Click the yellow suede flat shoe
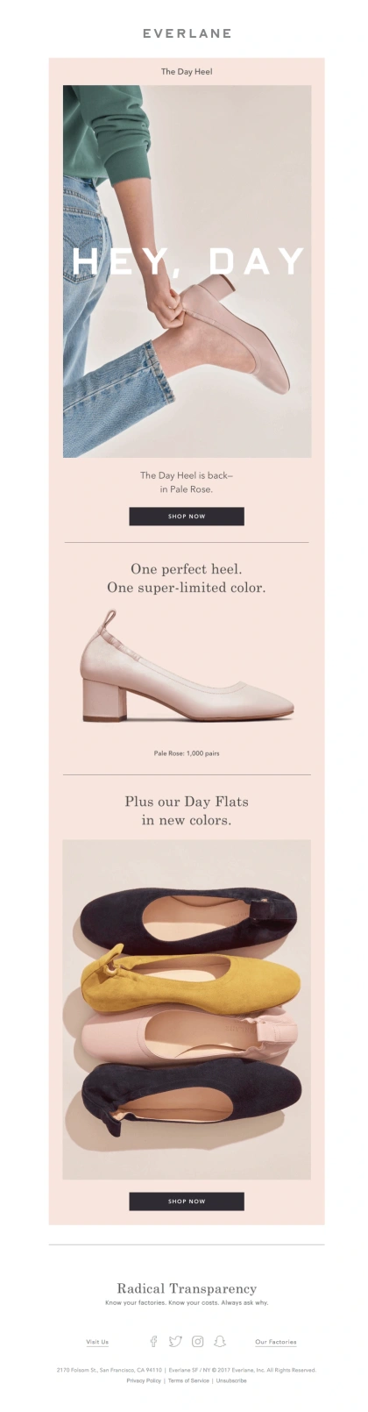Screen dimensions: 368x1412 pos(190,978)
